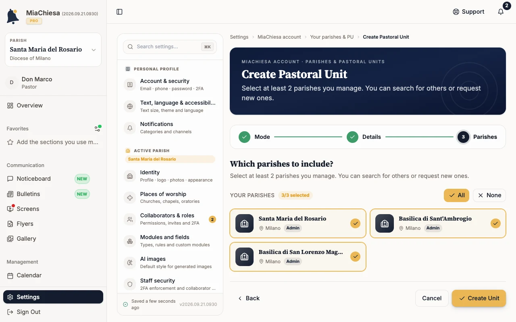This screenshot has width=516, height=322.
Task: Open the favorites customize icon
Action: point(98,128)
